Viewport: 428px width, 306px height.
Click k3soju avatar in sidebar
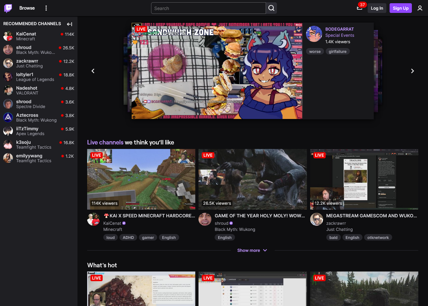8,144
